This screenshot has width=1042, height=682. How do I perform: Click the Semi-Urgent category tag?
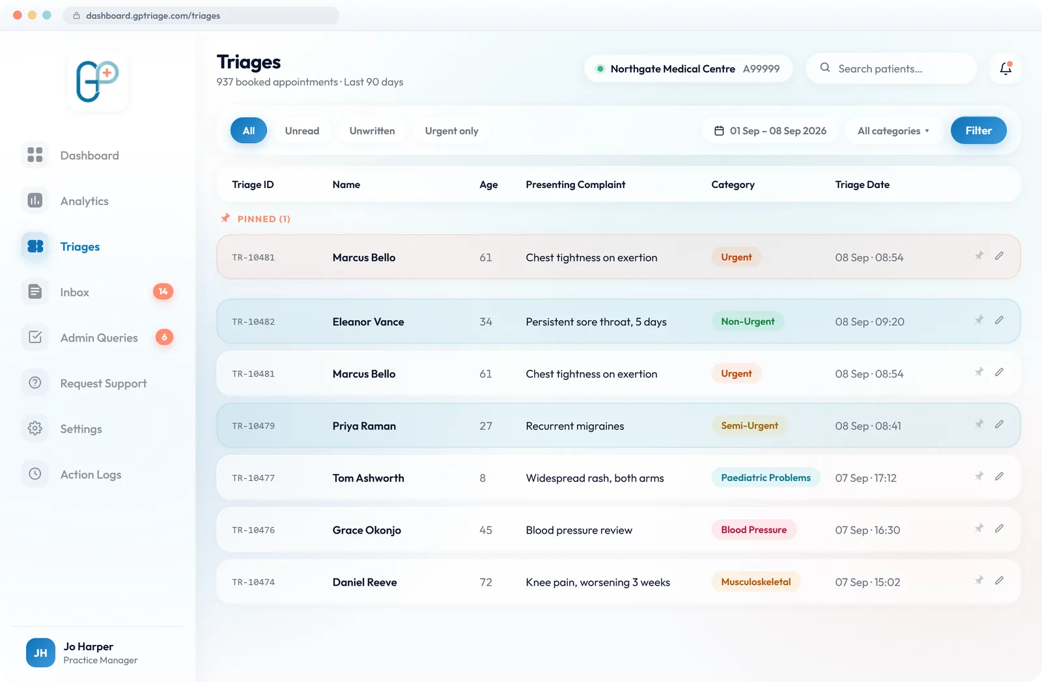750,426
